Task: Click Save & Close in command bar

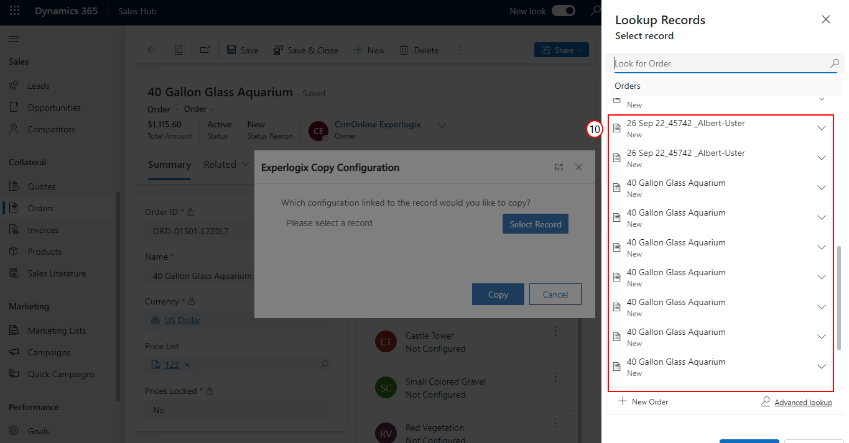Action: coord(306,50)
